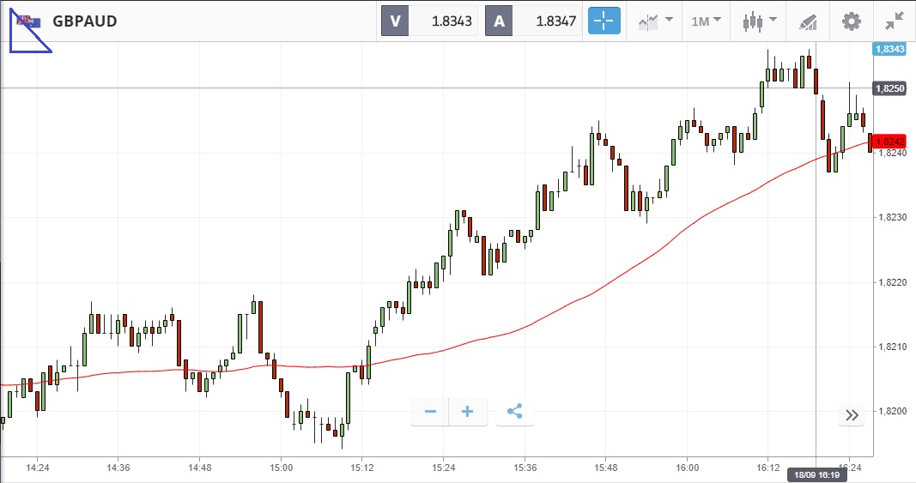Click the 1.8250 crosshair price label

pyautogui.click(x=889, y=88)
